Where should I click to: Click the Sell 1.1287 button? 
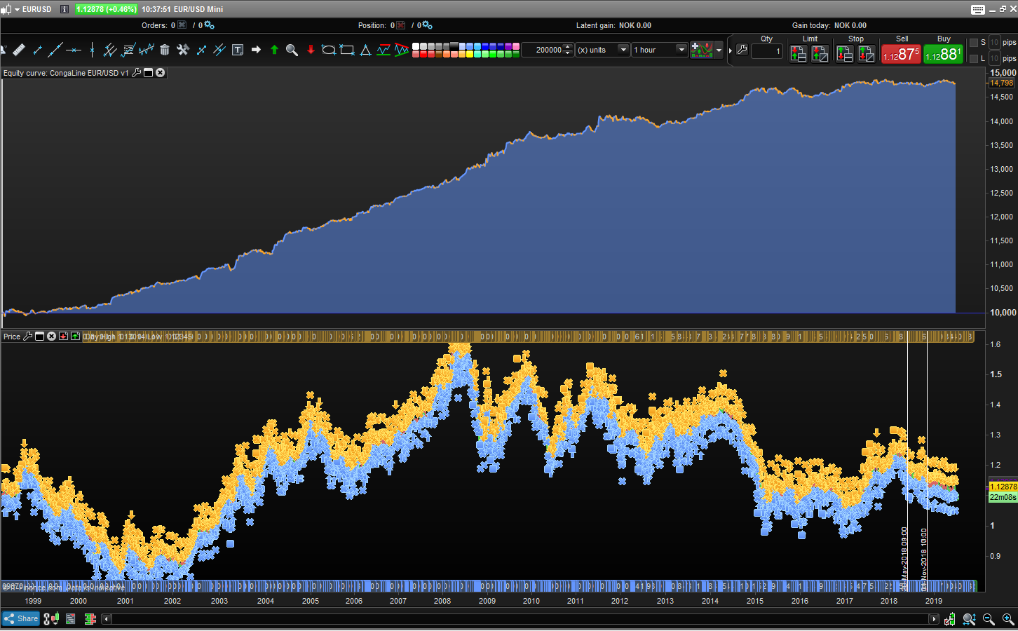(901, 54)
